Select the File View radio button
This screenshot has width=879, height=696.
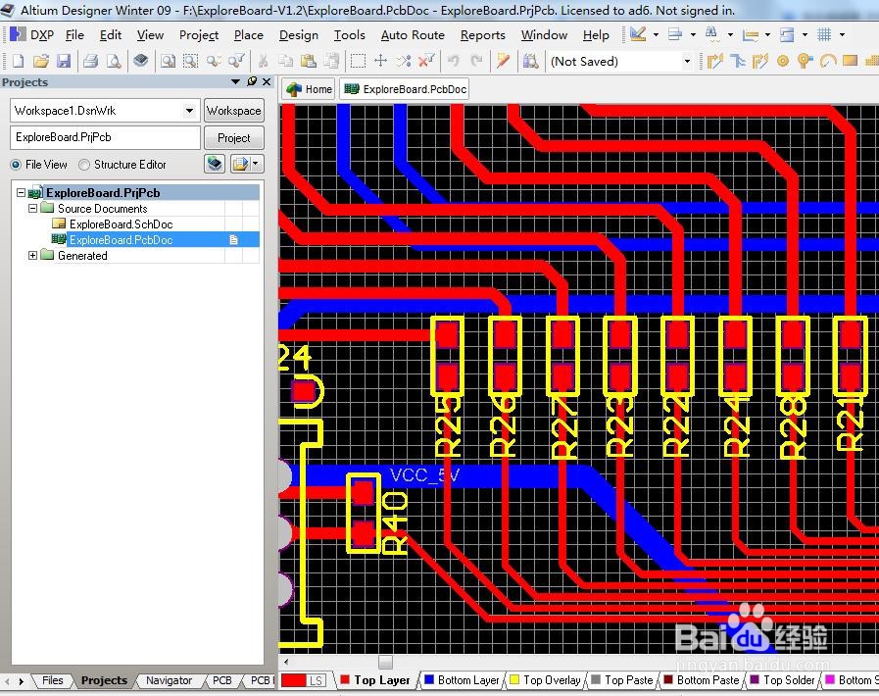click(x=16, y=165)
